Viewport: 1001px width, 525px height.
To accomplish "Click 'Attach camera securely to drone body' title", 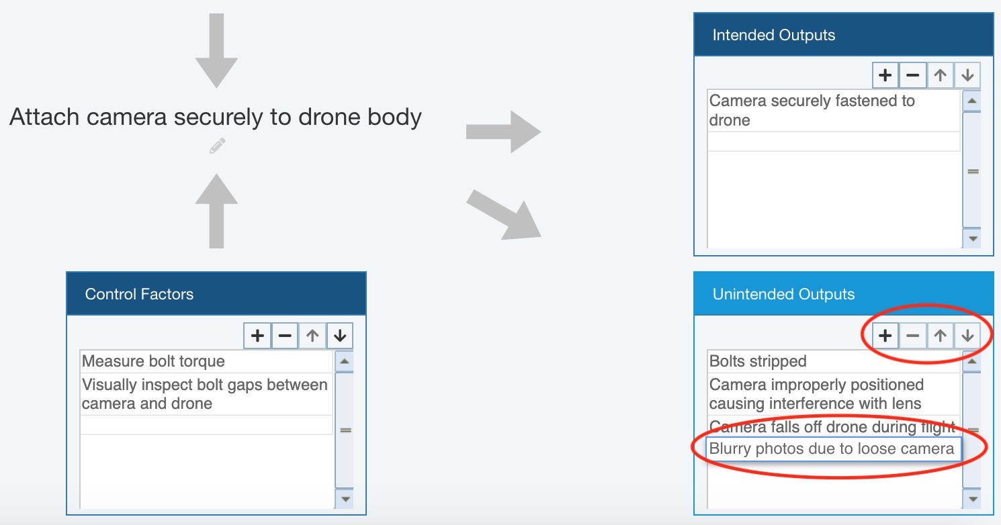I will (216, 117).
